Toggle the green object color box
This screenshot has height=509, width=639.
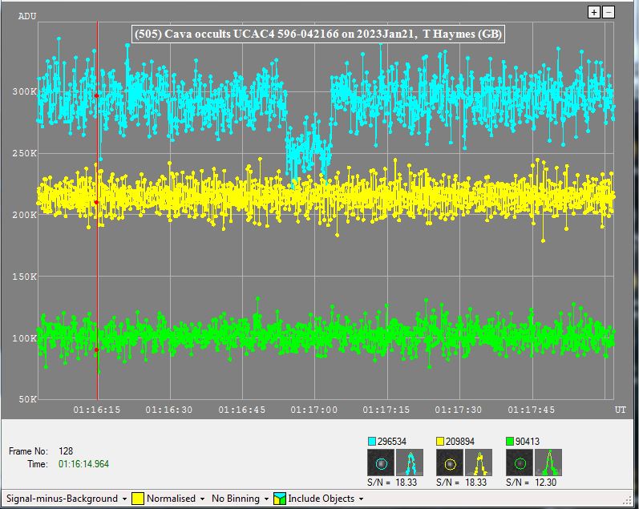(x=511, y=442)
